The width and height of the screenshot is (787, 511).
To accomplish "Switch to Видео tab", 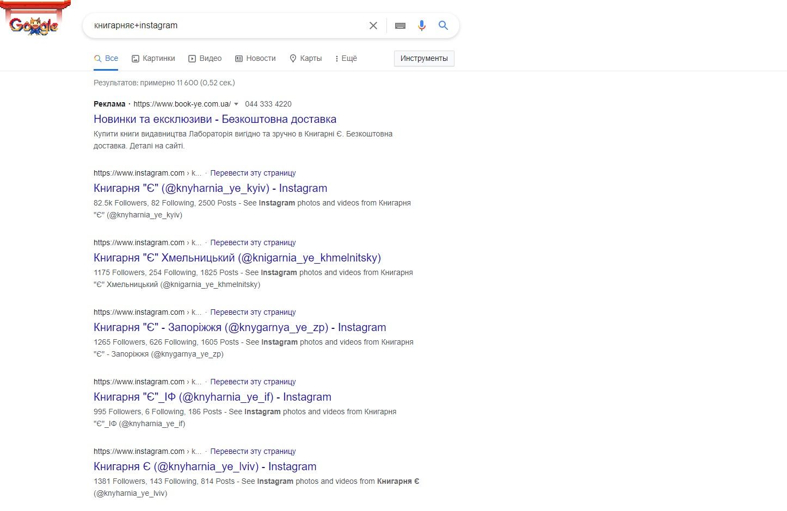I will click(205, 58).
